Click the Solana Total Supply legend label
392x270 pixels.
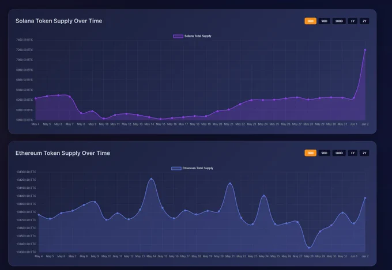(x=198, y=36)
